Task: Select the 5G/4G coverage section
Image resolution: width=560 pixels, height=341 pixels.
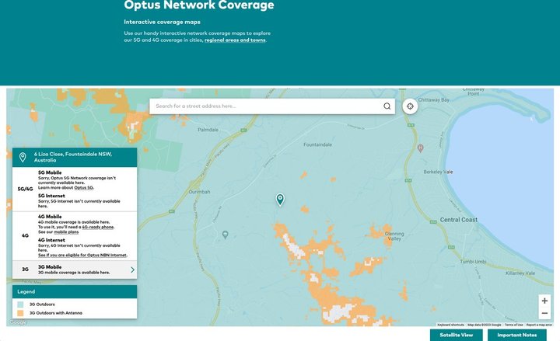Action: coord(75,189)
